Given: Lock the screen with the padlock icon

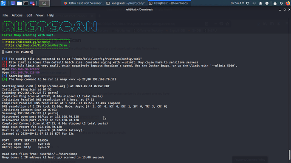Looking at the screenshot, I should tap(275, 3).
